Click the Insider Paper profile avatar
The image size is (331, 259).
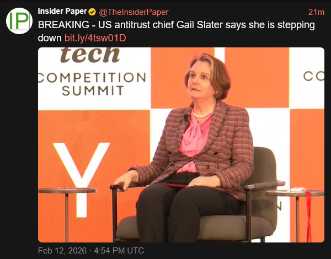click(x=19, y=21)
